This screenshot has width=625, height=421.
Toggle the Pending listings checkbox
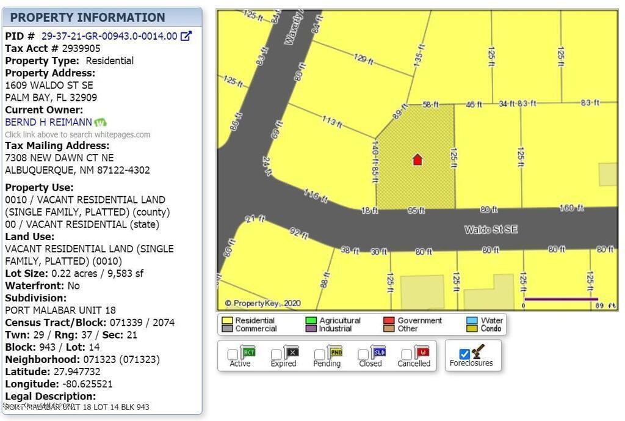[319, 354]
